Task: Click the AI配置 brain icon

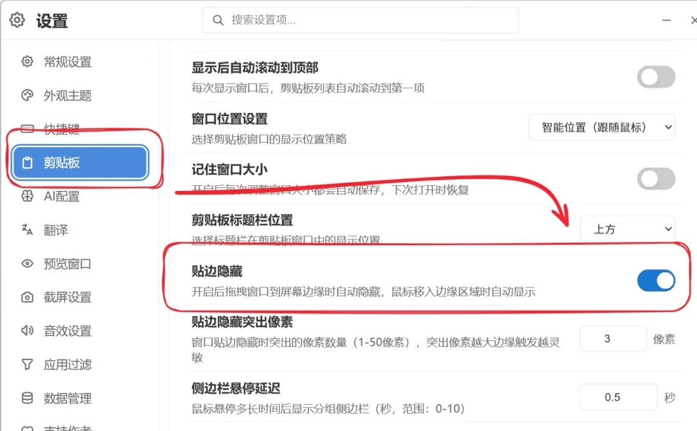Action: coord(27,196)
